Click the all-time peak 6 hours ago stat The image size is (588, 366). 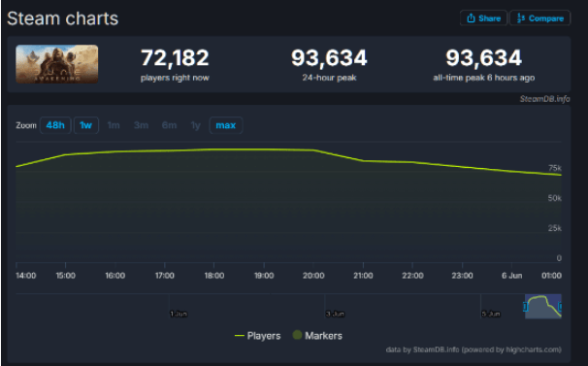484,65
